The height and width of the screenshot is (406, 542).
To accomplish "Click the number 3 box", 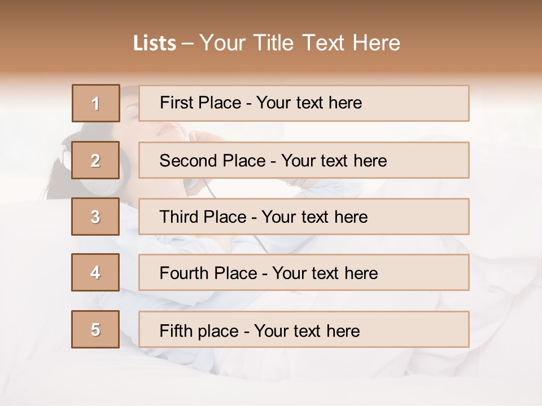I will pyautogui.click(x=96, y=217).
